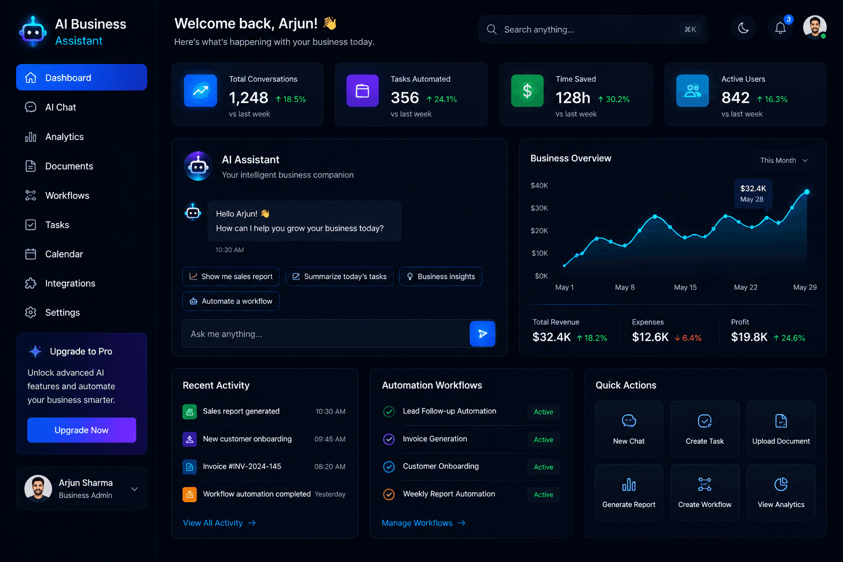Open the View All Activity link
The image size is (843, 562).
click(219, 523)
